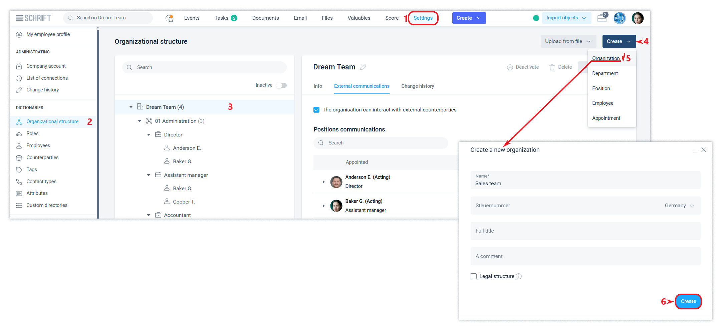The image size is (722, 330).
Task: Open the globe avatar icon in header
Action: click(x=620, y=18)
